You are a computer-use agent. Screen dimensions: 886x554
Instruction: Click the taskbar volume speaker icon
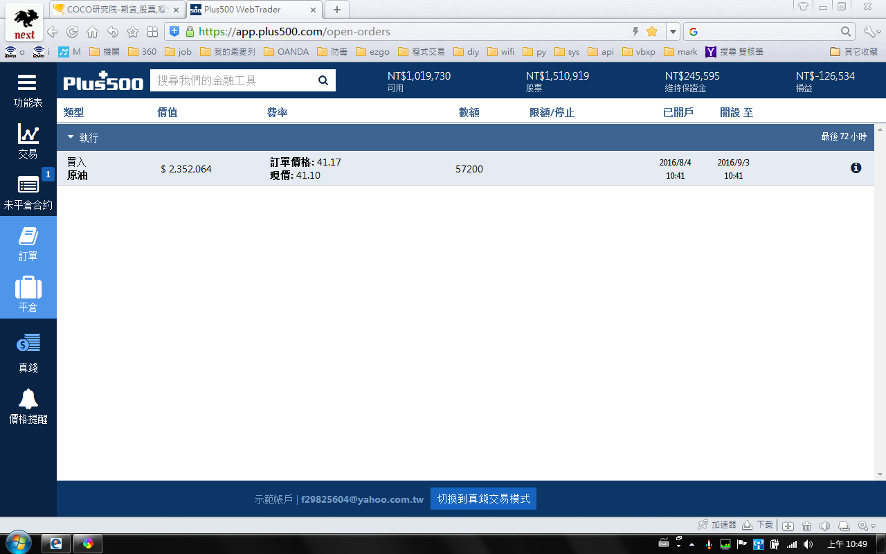808,544
